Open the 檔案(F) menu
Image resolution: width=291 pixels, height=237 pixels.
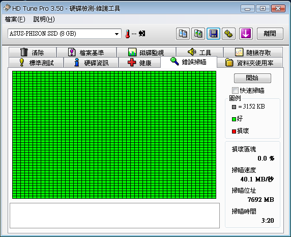tap(15, 19)
